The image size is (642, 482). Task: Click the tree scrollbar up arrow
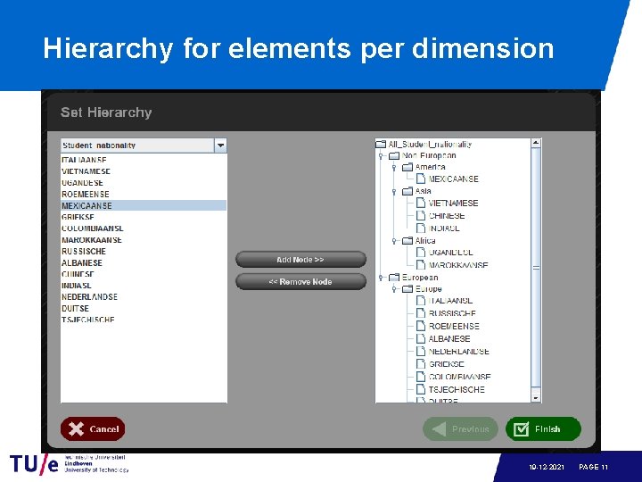(x=536, y=143)
